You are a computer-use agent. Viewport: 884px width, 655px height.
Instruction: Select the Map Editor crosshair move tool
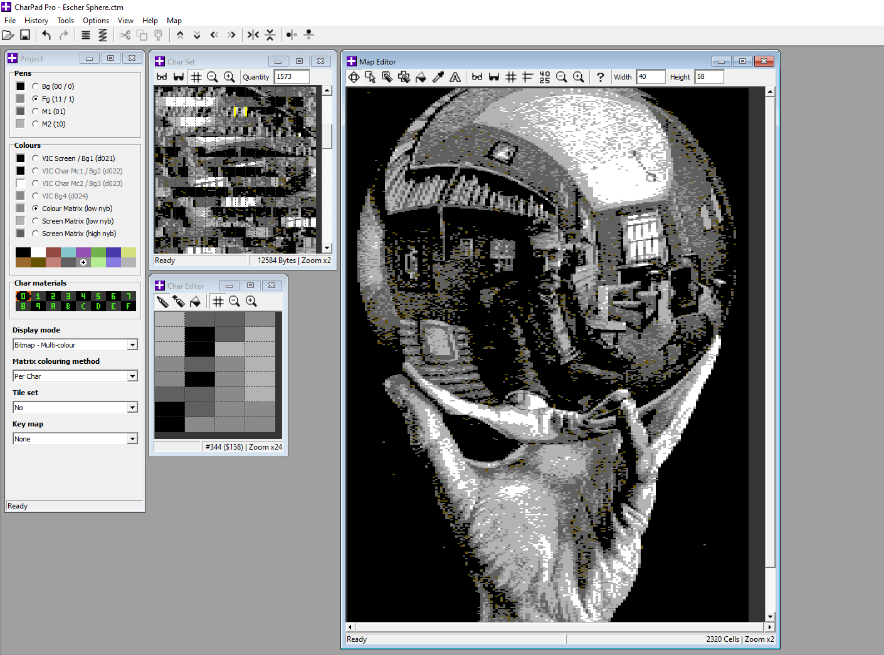tap(354, 77)
